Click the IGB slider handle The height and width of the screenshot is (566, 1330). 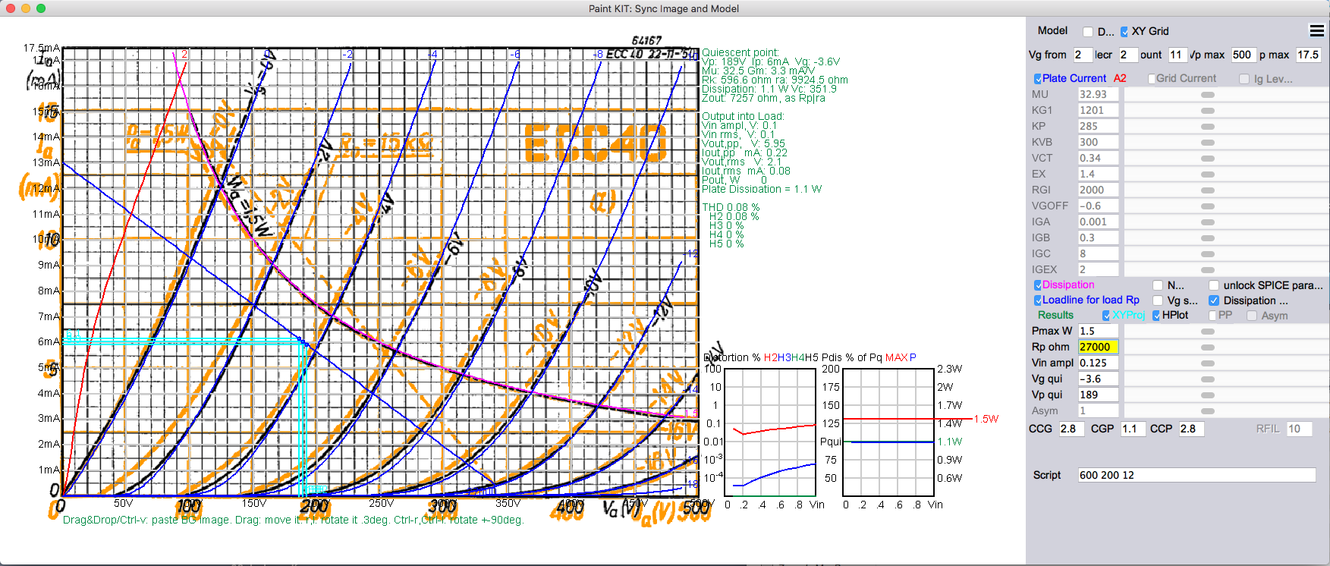click(1208, 238)
